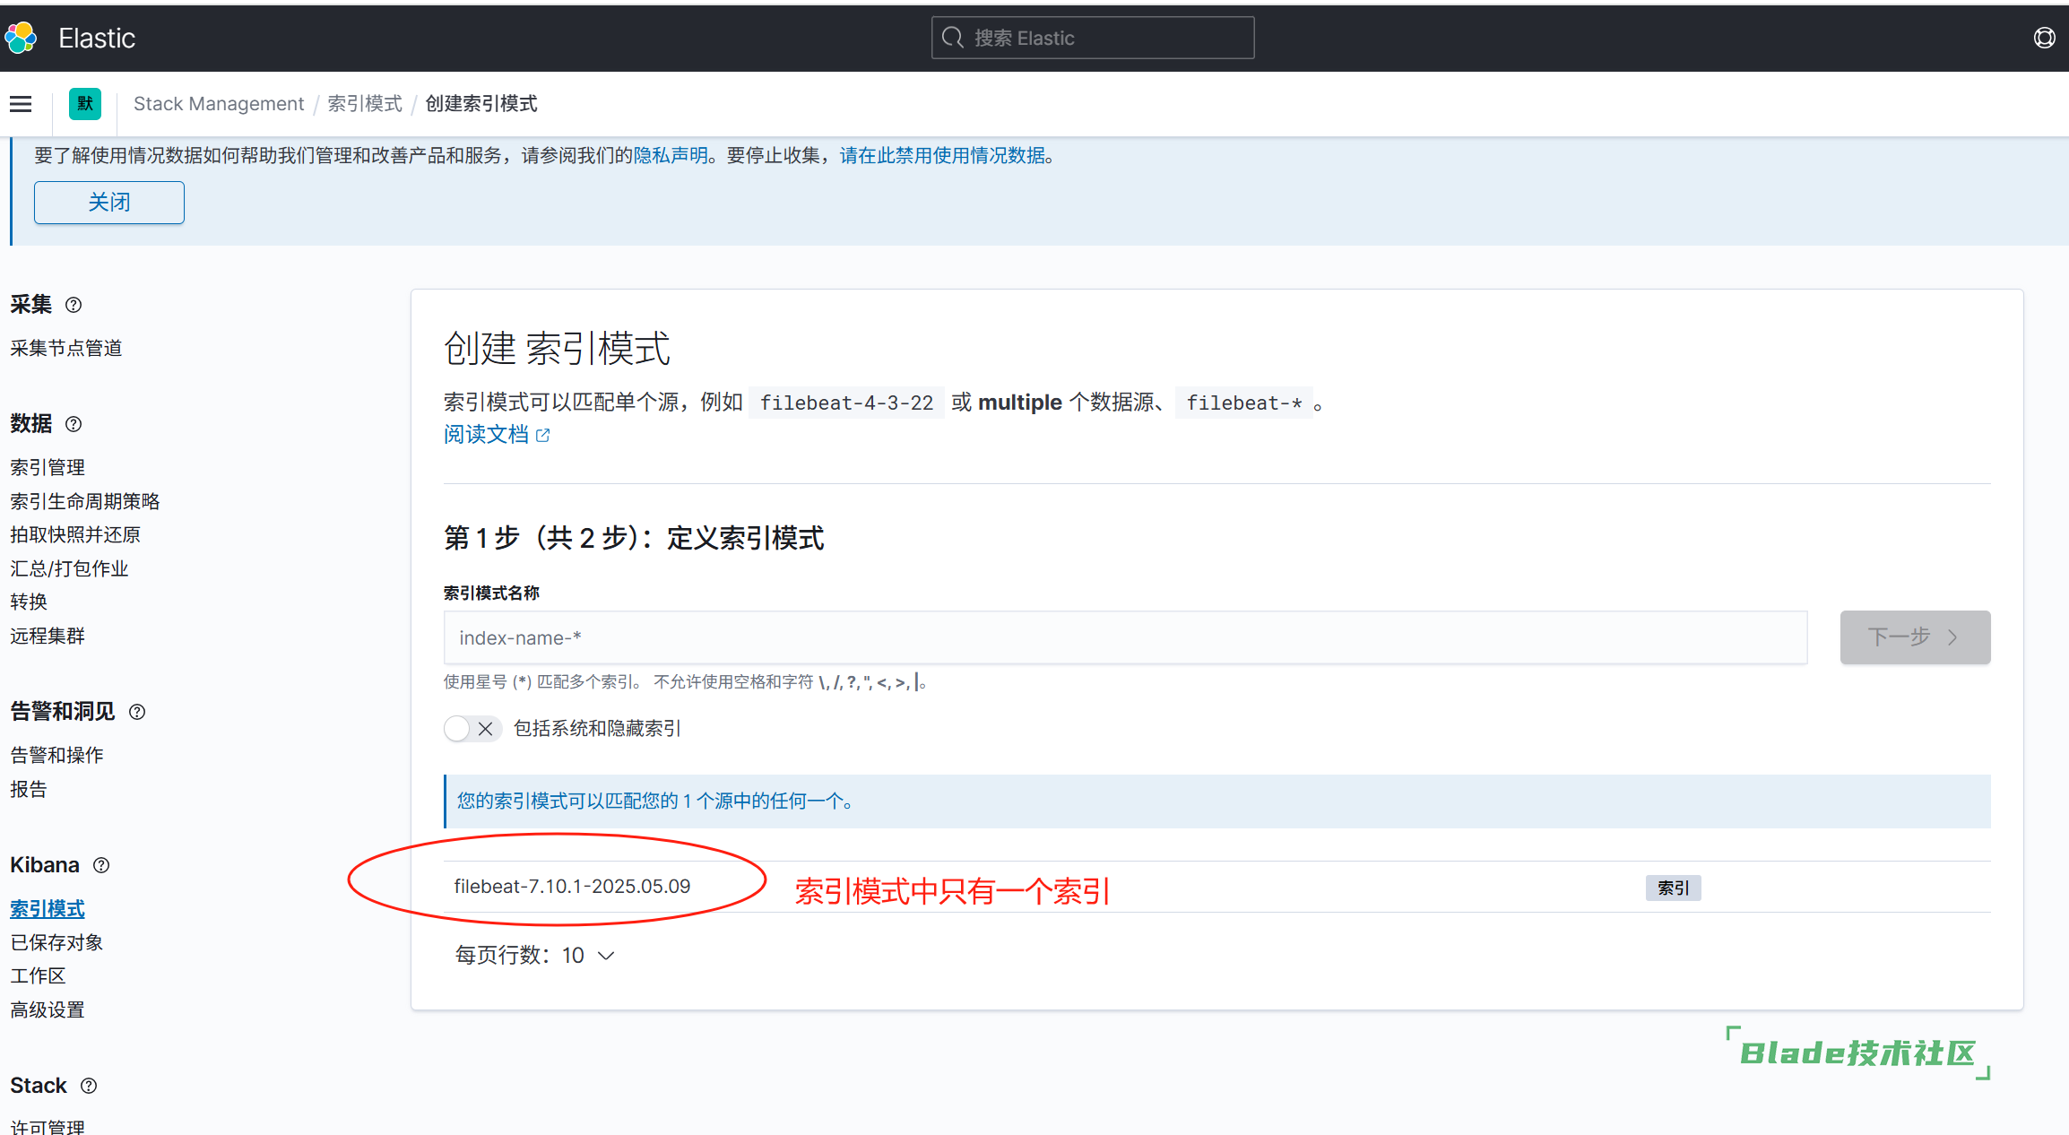Open 高级设置 in sidebar

(48, 1009)
